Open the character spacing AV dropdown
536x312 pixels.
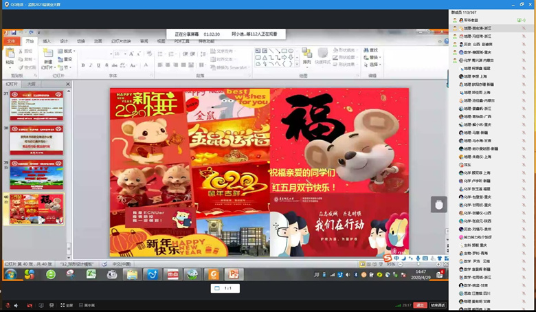click(x=123, y=65)
